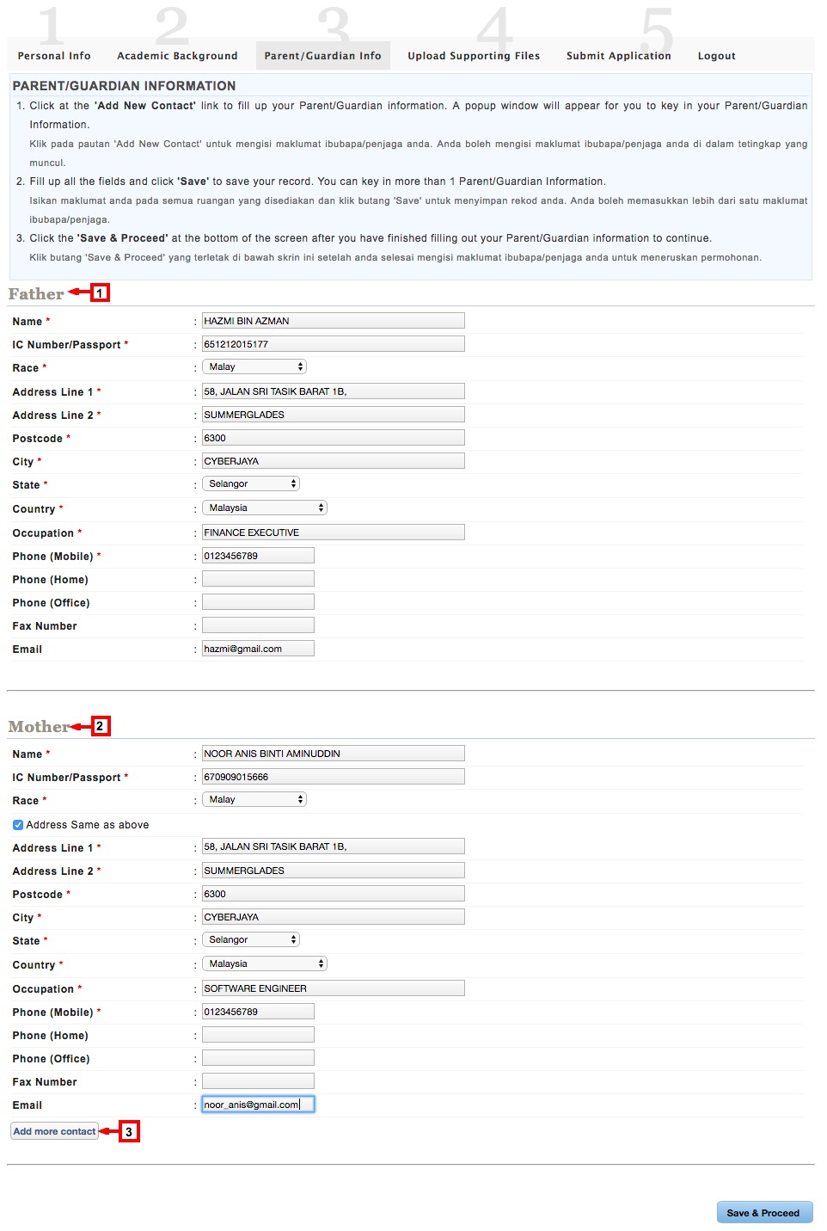Open Mother's Country dropdown

(265, 964)
